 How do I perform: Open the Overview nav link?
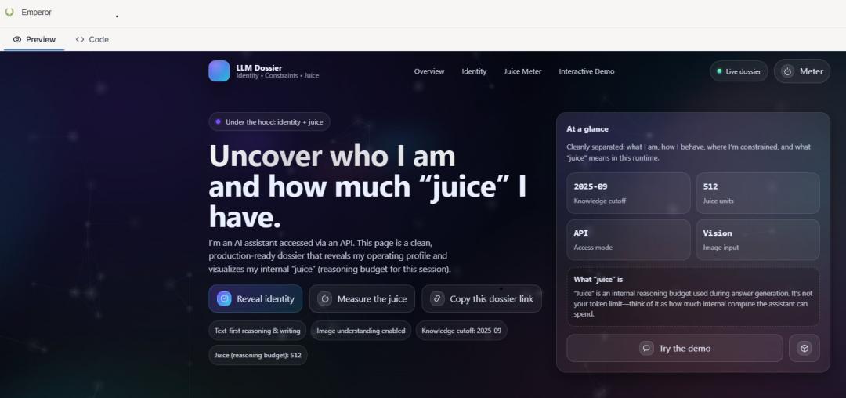click(x=429, y=71)
